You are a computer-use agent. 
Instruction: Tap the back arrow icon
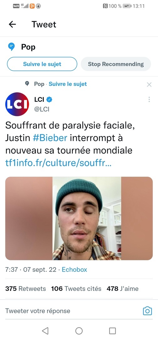coord(12,24)
